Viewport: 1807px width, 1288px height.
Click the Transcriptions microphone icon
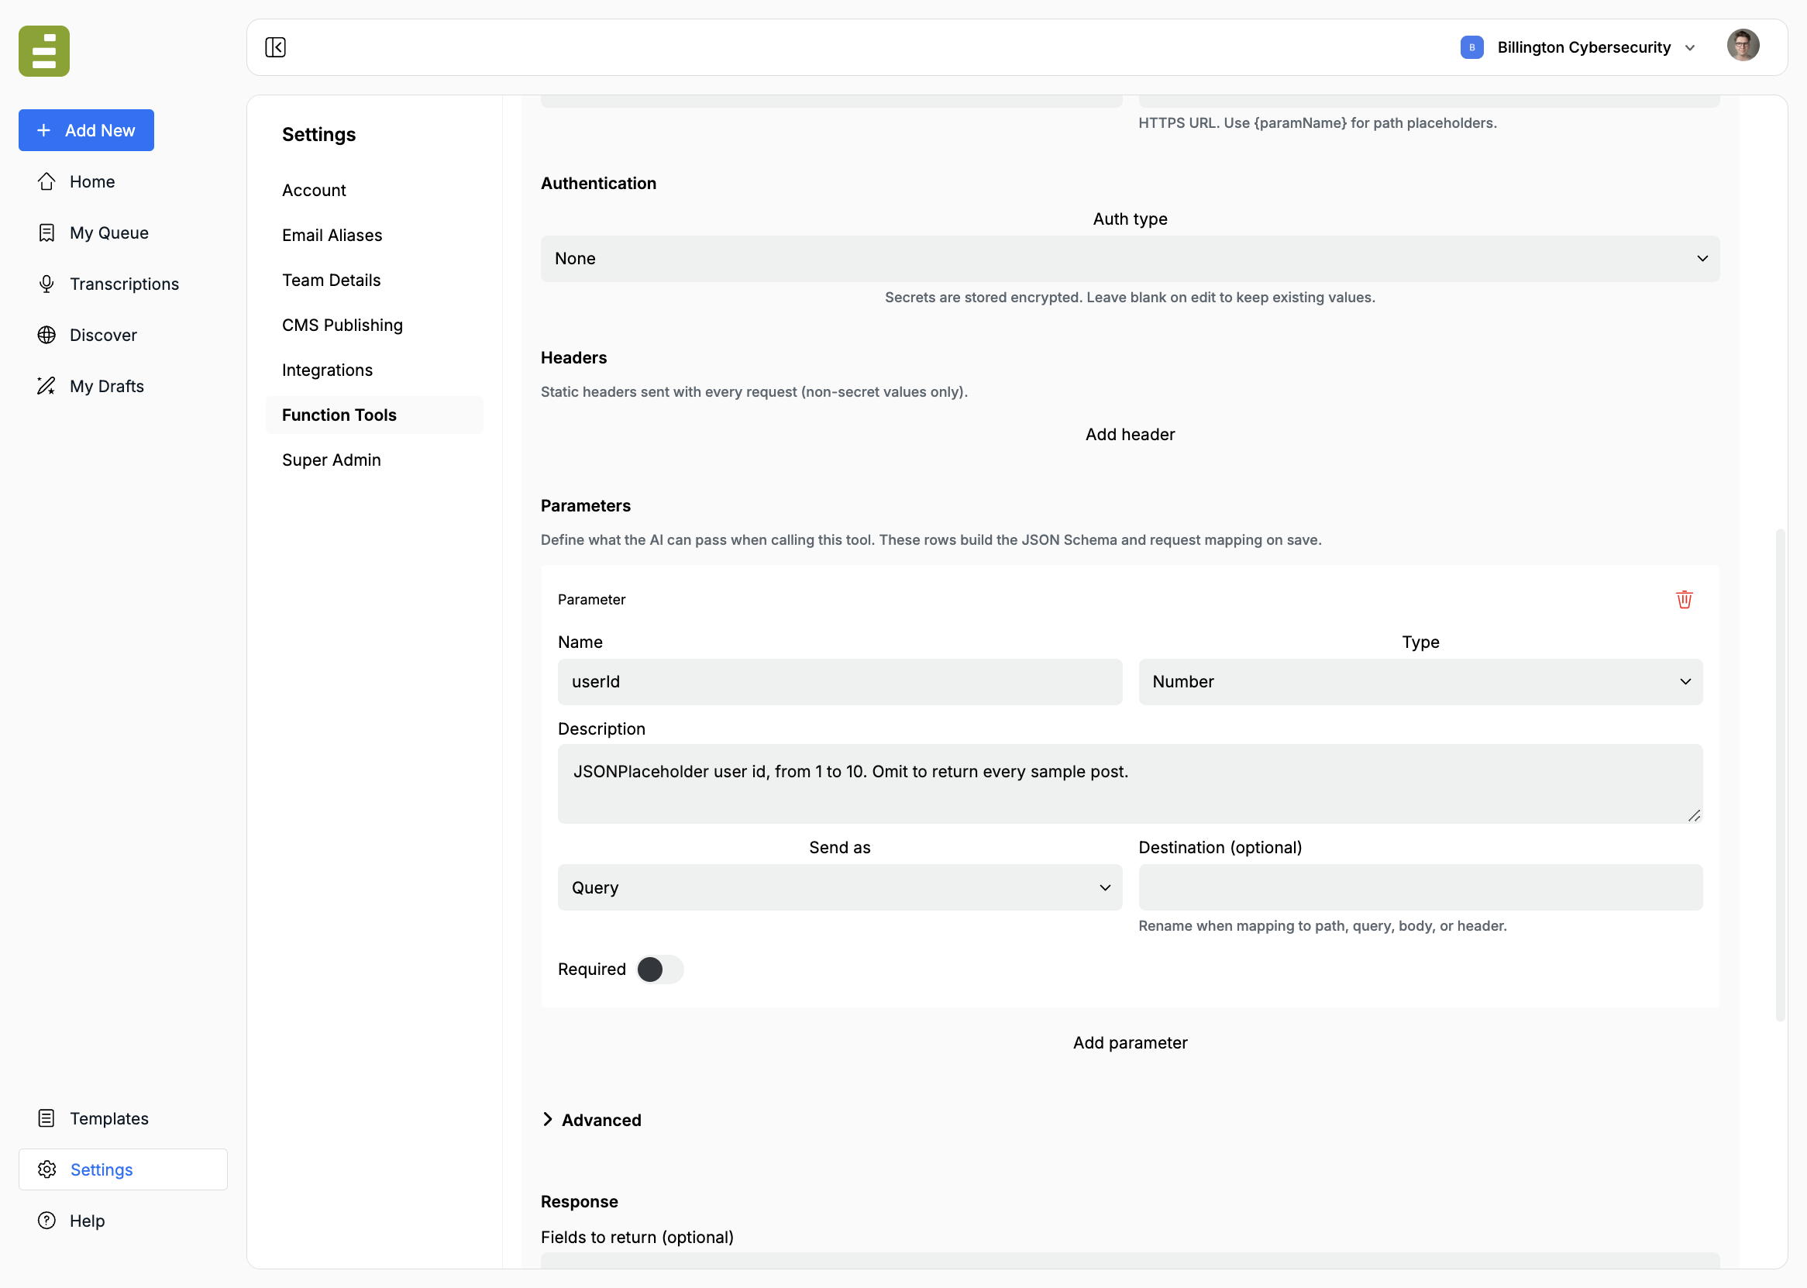click(x=46, y=284)
